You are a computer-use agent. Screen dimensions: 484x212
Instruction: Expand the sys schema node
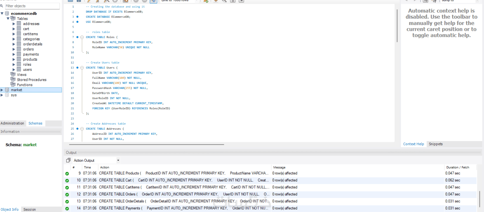pyautogui.click(x=2, y=95)
